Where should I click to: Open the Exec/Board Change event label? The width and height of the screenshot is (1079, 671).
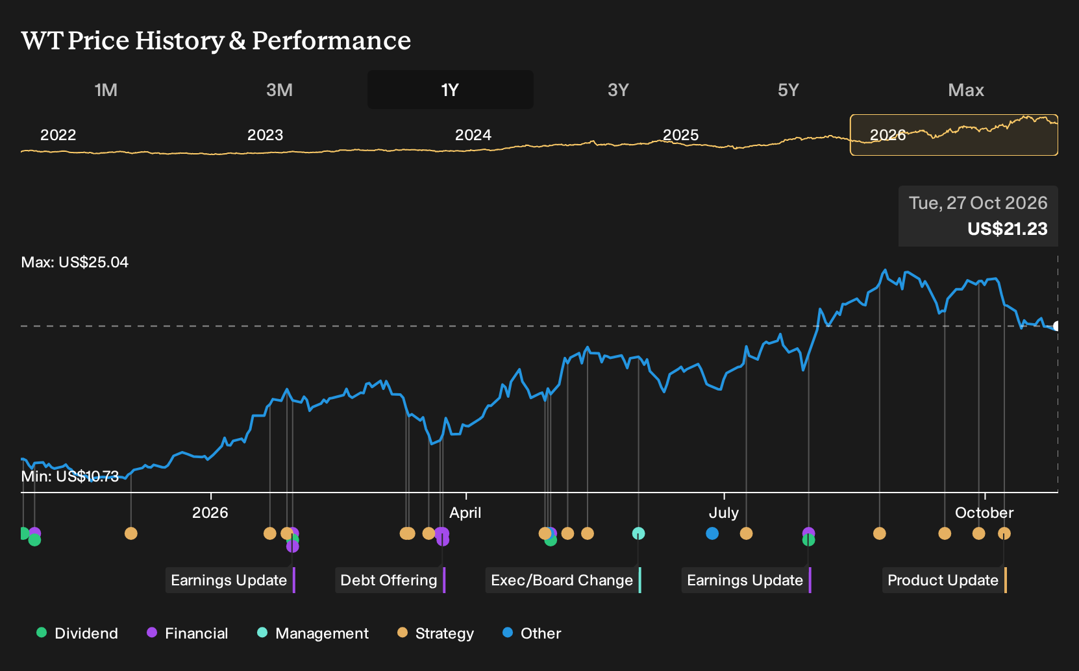coord(563,580)
